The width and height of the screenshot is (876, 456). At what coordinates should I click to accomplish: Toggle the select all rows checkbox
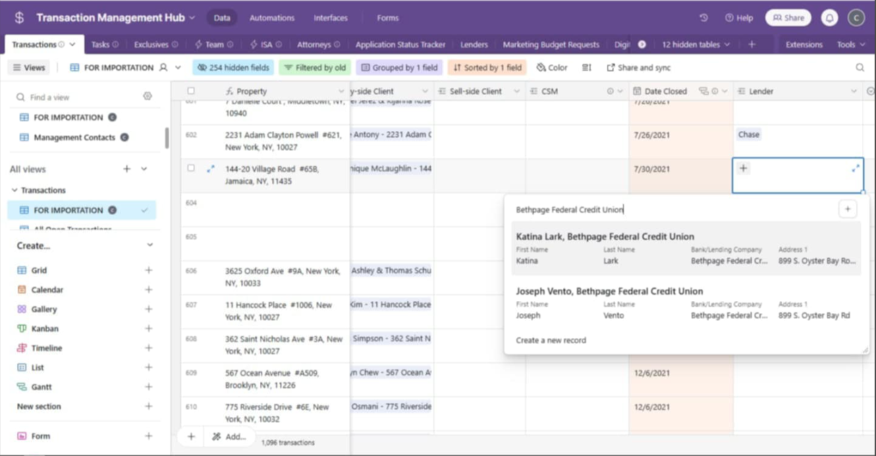point(191,90)
